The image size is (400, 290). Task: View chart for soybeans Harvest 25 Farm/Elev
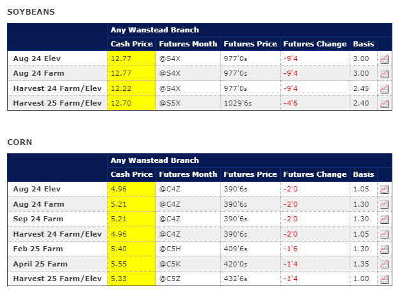385,103
